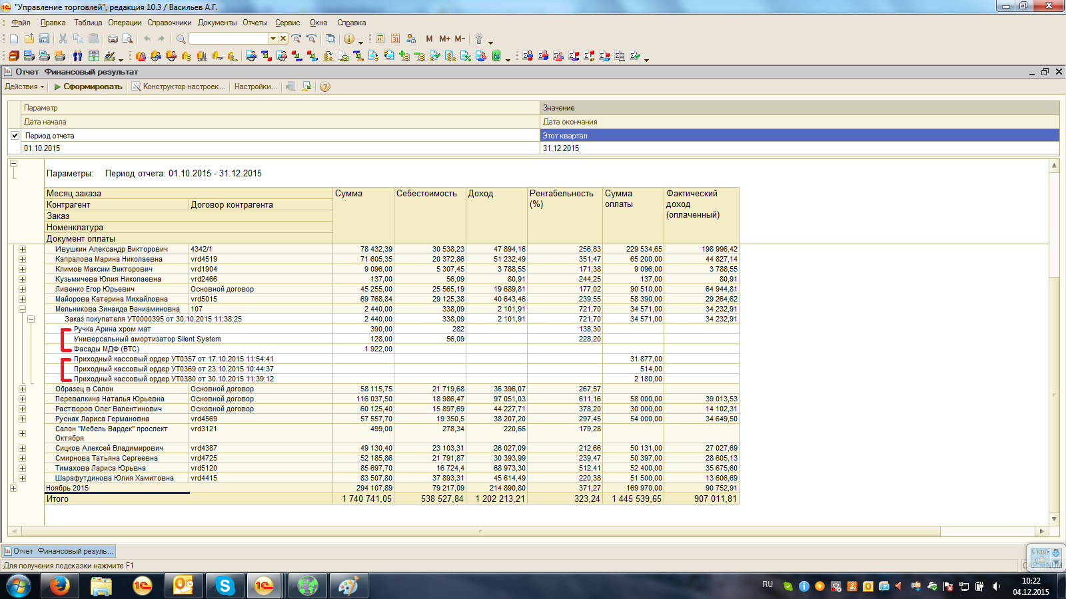Image resolution: width=1066 pixels, height=599 pixels.
Task: Toggle the 'Период отчета' checkbox
Action: tap(15, 135)
